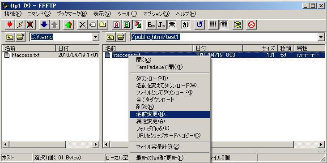327x163 pixels.
Task: Choose URLをクリップボードへコピー(C) entry
Action: [x=170, y=136]
